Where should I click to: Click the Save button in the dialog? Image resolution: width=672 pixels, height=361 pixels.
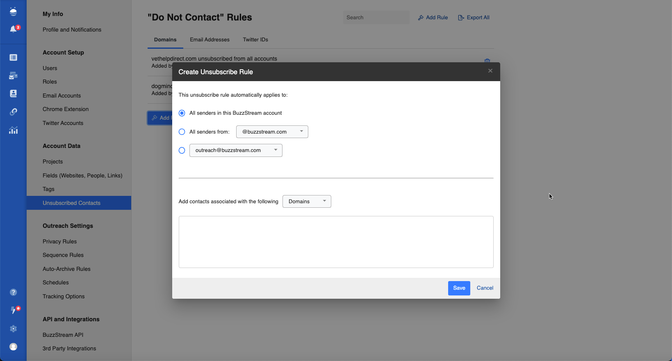[459, 288]
